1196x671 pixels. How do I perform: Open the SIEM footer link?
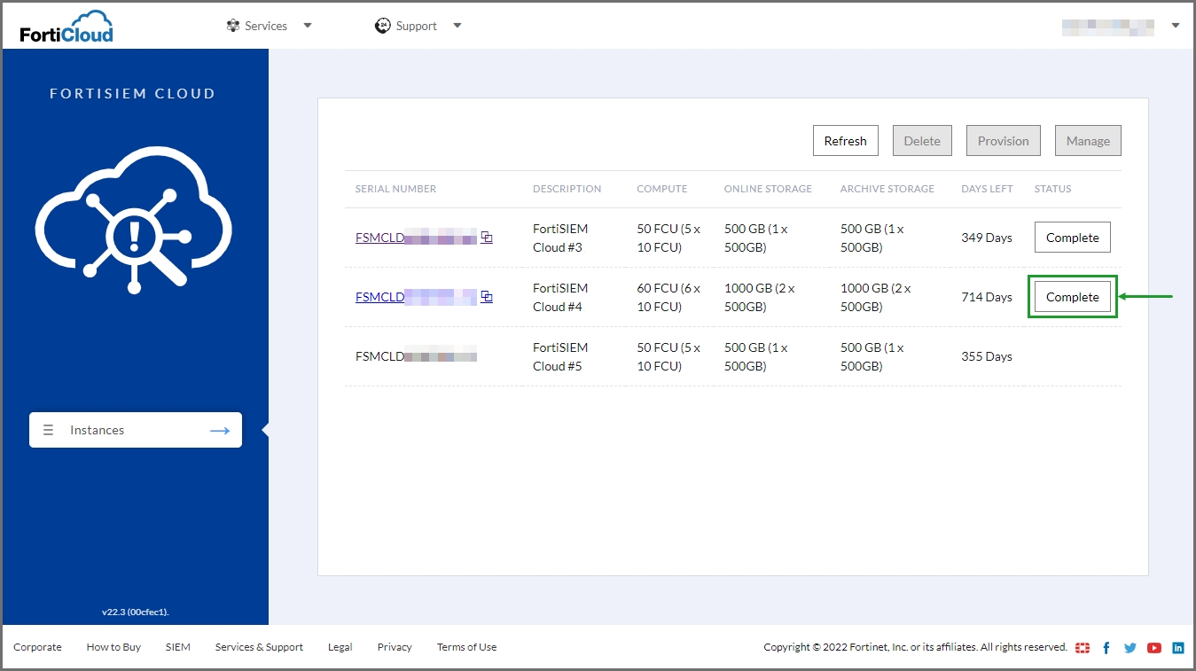(x=178, y=647)
